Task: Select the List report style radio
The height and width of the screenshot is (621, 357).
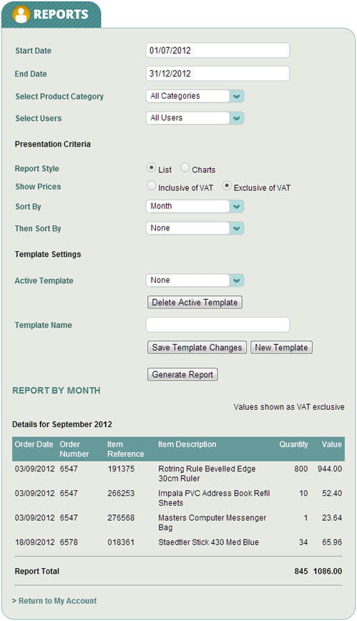Action: click(x=151, y=168)
